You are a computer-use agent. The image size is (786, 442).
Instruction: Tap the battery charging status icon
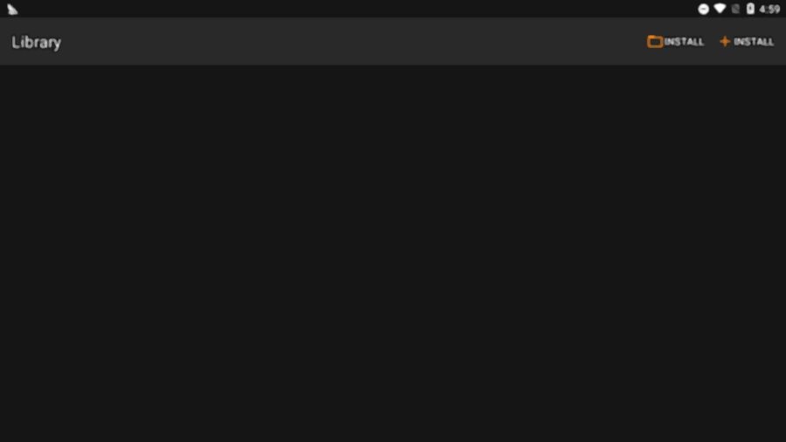[x=750, y=9]
